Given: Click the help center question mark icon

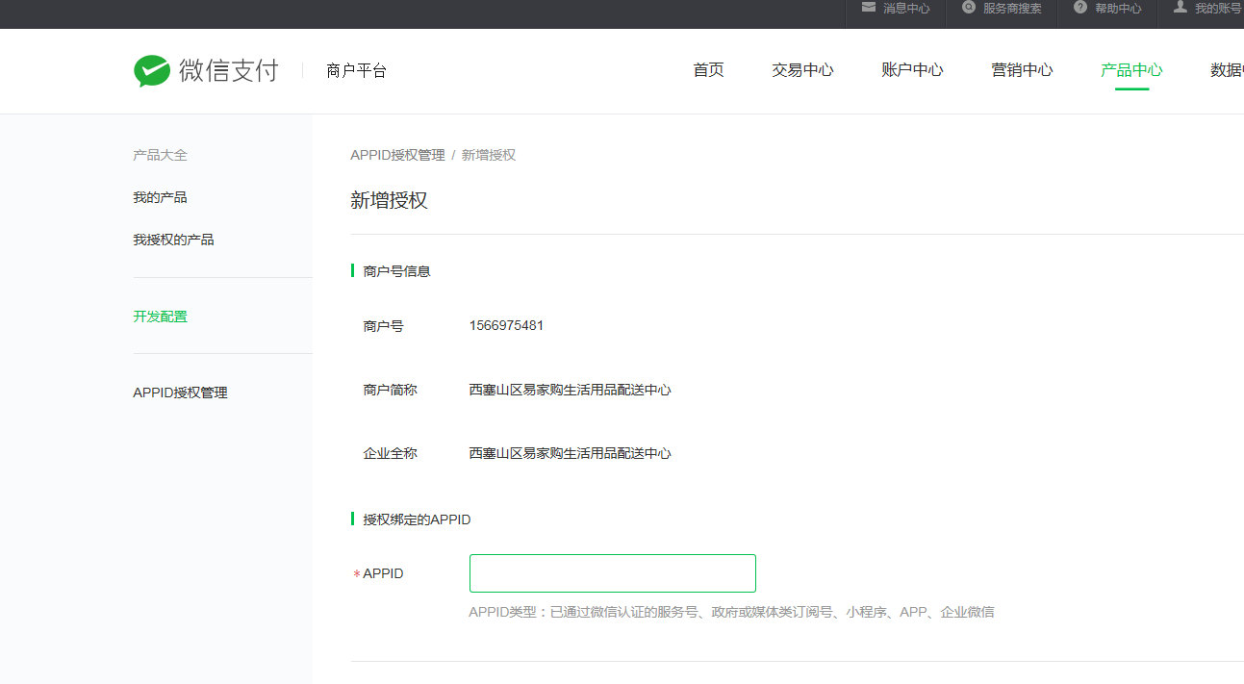Looking at the screenshot, I should (x=1080, y=7).
